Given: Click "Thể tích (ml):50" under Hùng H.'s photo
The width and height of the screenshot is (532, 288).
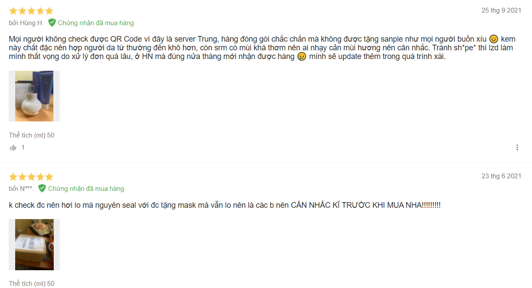Looking at the screenshot, I should pyautogui.click(x=32, y=135).
